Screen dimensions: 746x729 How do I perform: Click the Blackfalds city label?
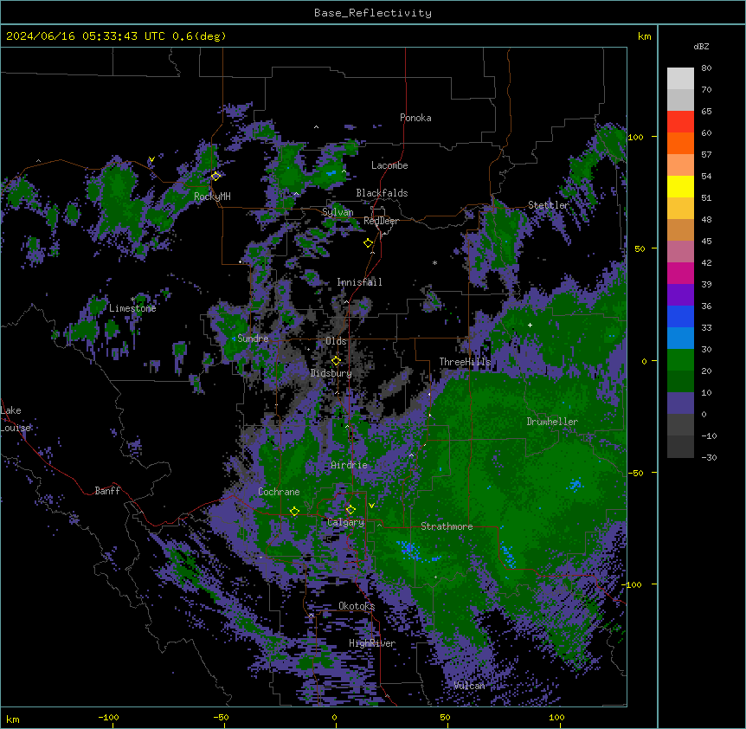[x=382, y=193]
